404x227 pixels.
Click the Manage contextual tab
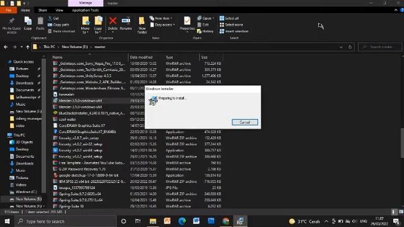[86, 3]
